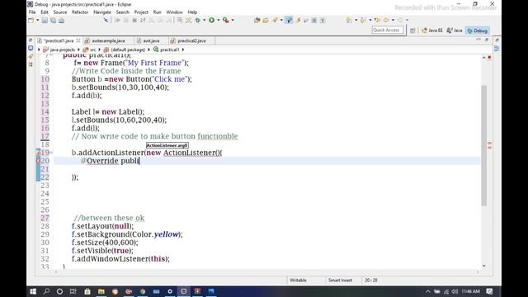Image resolution: width=528 pixels, height=297 pixels.
Task: Open the Back history dropdown arrow
Action: click(393, 20)
